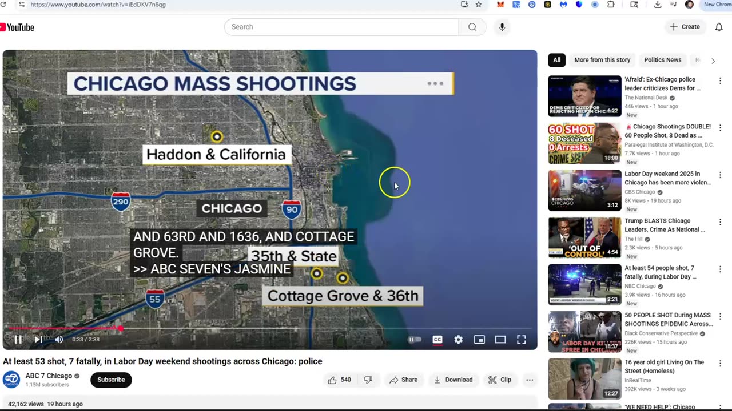The width and height of the screenshot is (732, 411).
Task: Open three-dot overlay on video banner
Action: [435, 83]
